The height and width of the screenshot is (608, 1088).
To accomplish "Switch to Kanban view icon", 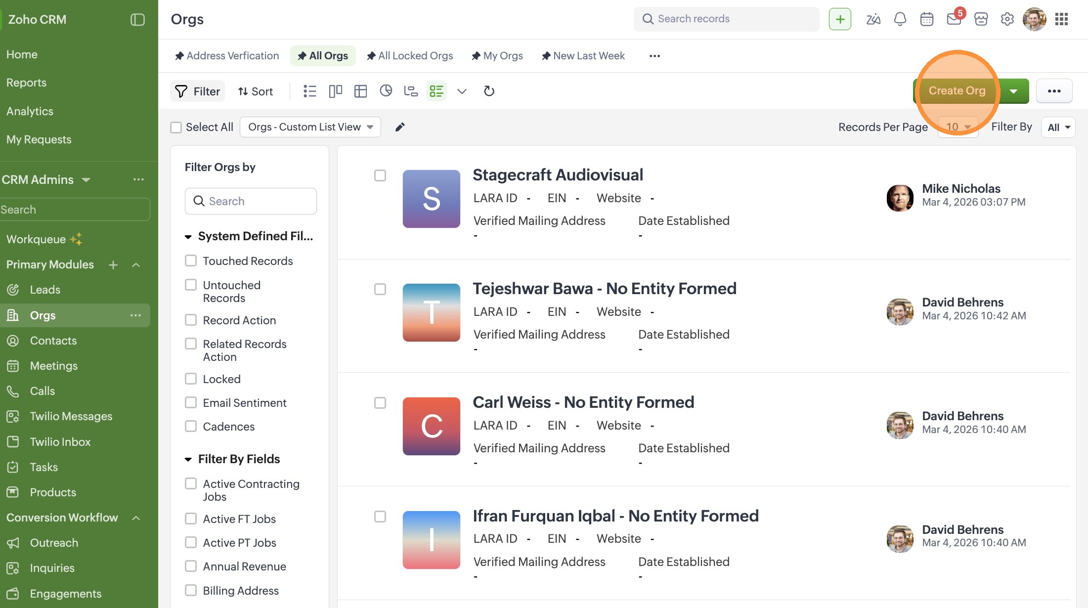I will (x=335, y=91).
